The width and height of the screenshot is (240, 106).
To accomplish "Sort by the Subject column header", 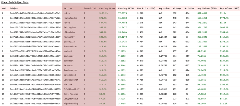I will coord(14,9).
